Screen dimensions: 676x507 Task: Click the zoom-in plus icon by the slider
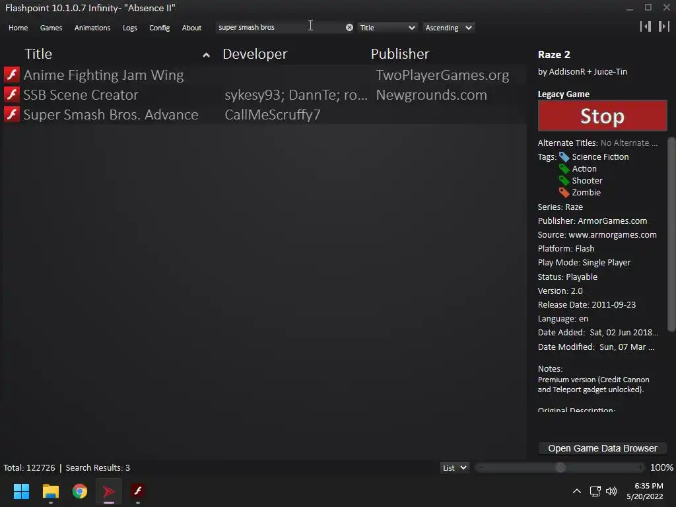click(640, 467)
